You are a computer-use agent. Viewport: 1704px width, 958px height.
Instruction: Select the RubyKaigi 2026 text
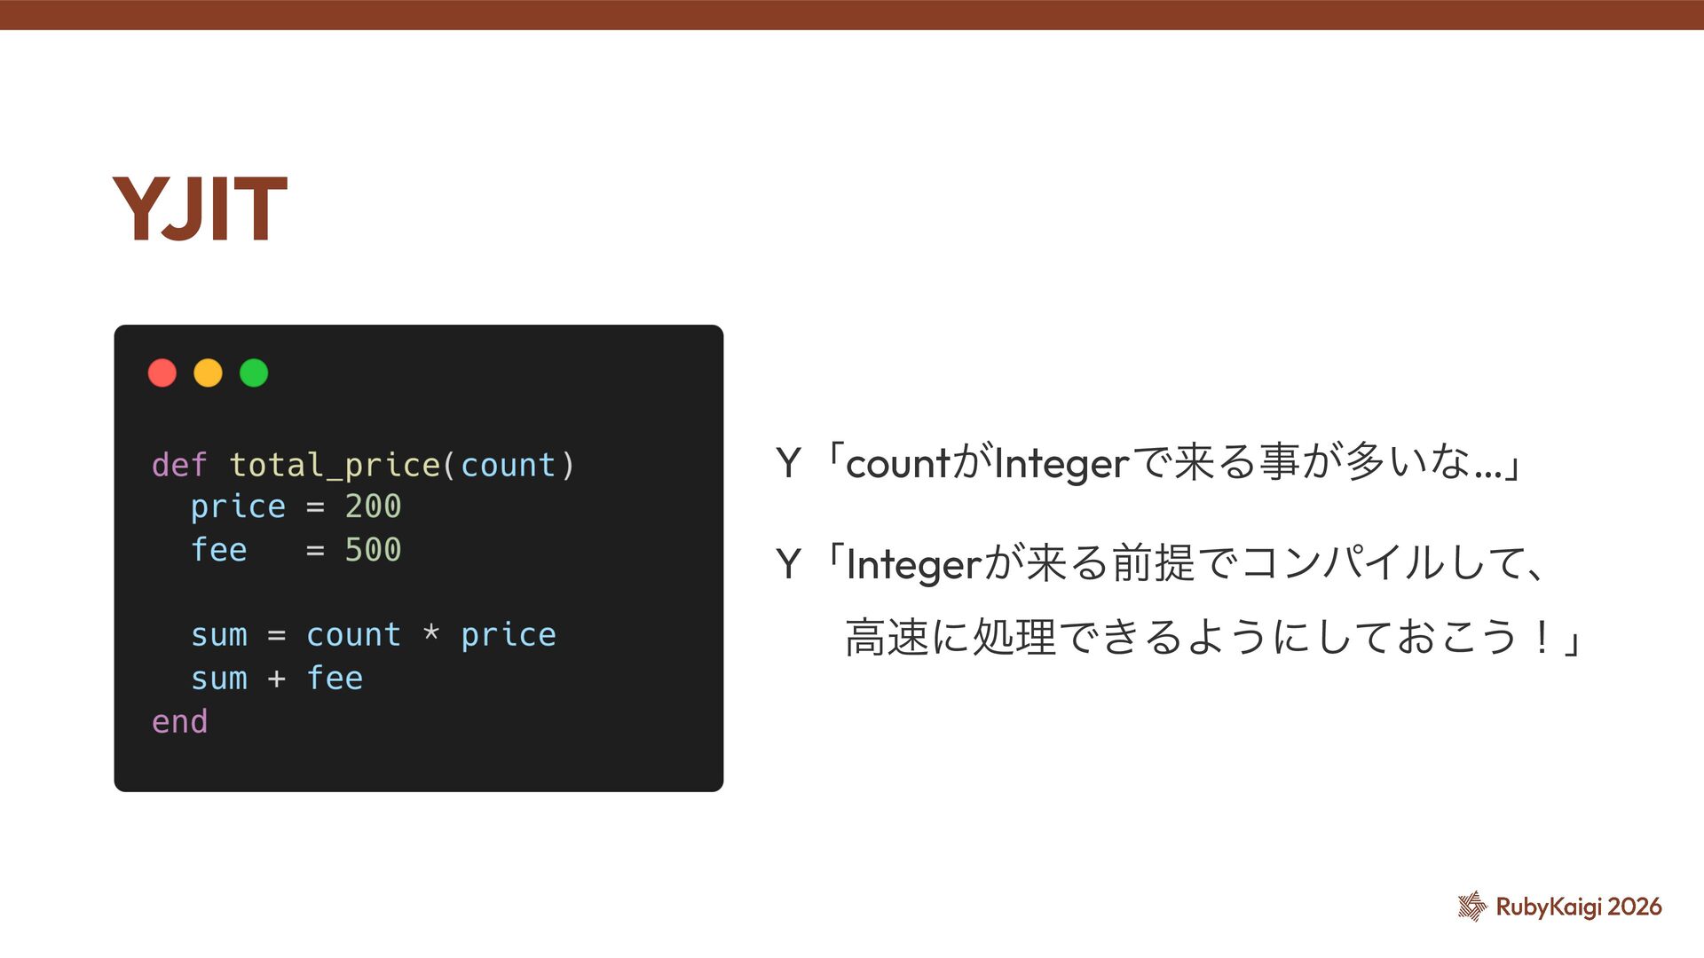tap(1579, 907)
